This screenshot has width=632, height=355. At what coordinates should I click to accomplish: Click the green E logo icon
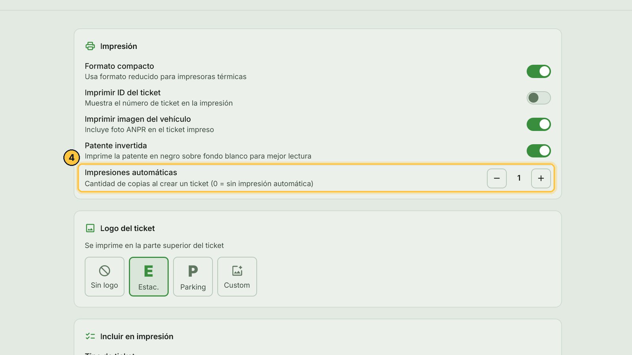(x=149, y=271)
